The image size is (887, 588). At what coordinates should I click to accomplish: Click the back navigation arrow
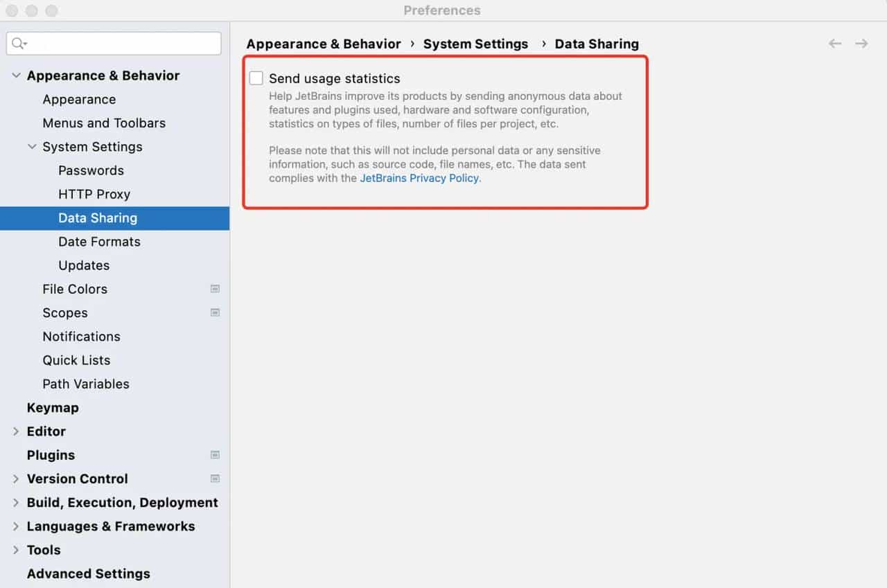pos(834,43)
